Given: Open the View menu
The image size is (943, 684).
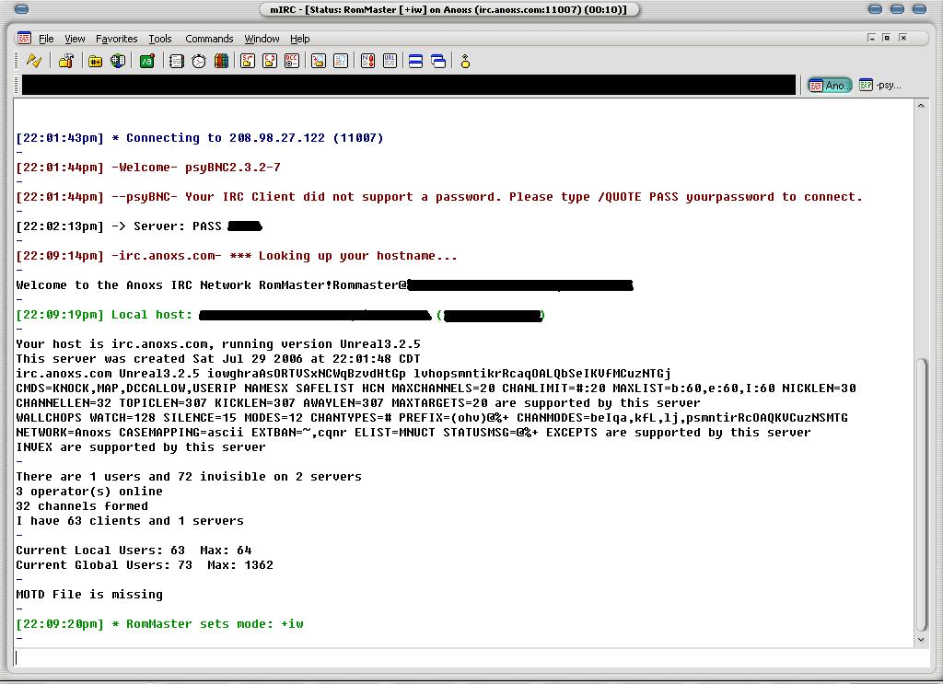Looking at the screenshot, I should 75,39.
